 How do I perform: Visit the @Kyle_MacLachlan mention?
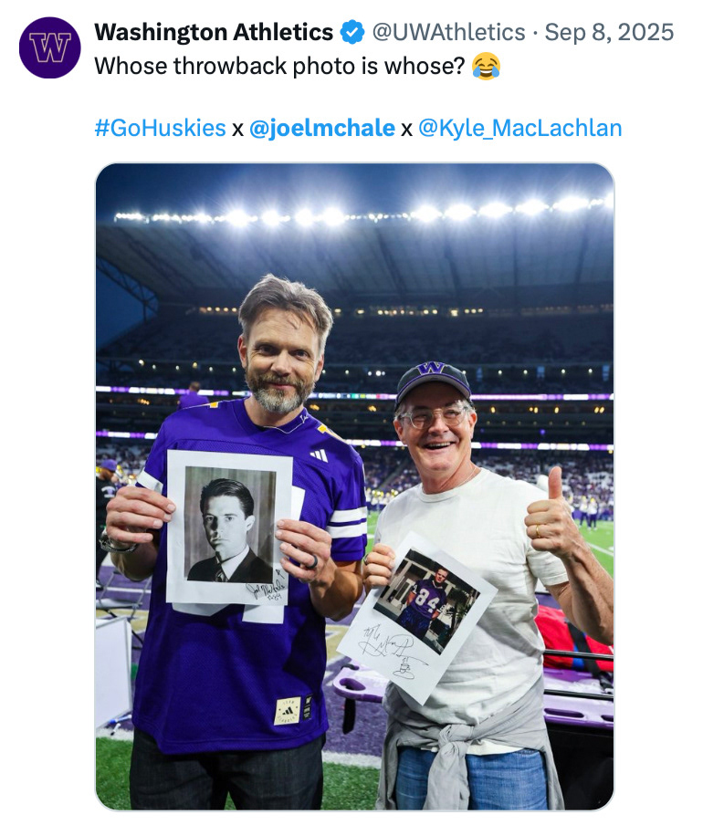519,128
